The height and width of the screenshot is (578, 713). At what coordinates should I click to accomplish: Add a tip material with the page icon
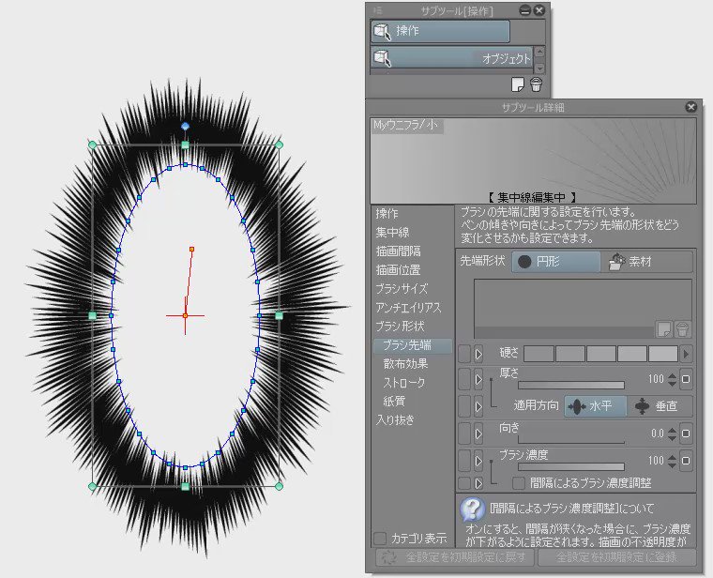click(x=664, y=329)
